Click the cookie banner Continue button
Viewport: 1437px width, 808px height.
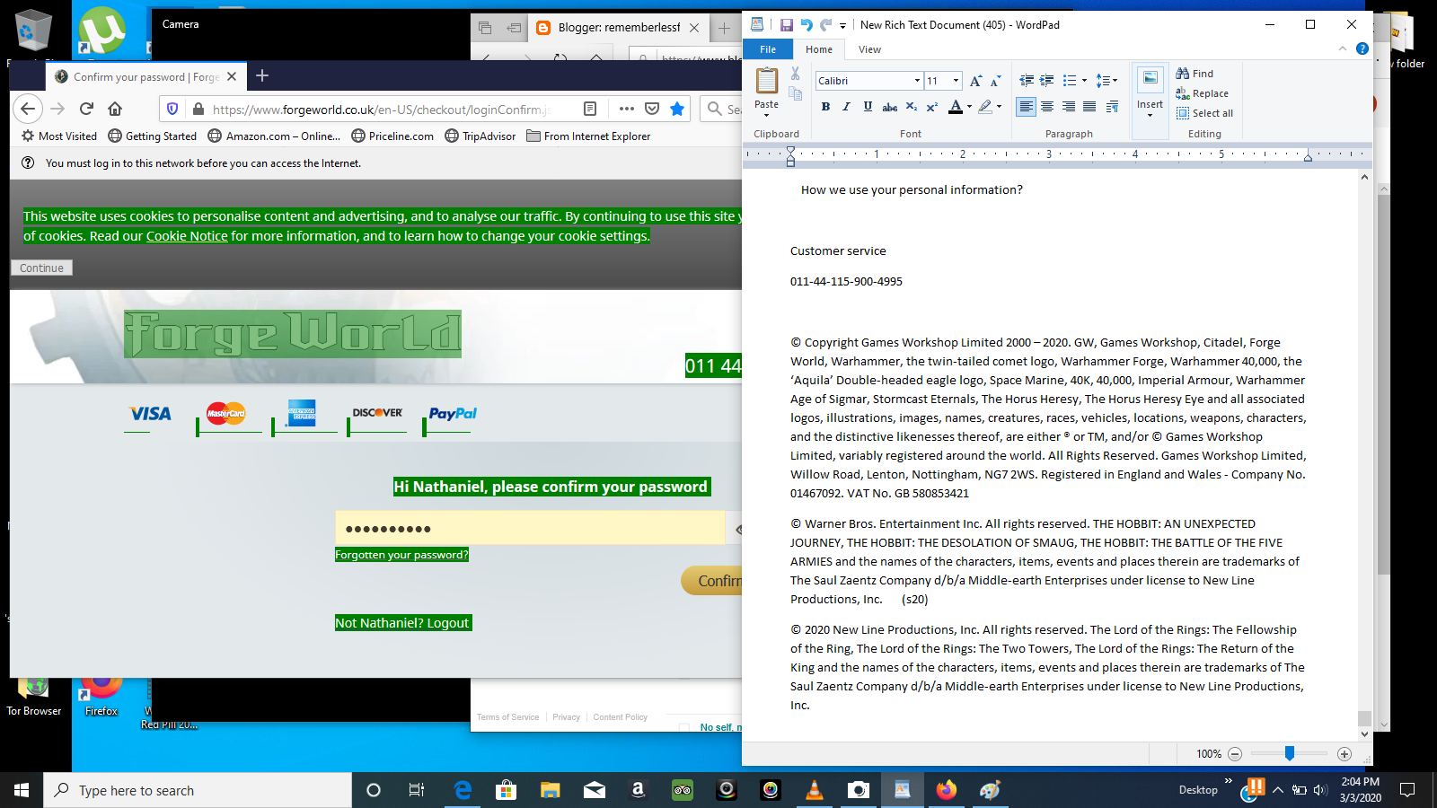41,268
